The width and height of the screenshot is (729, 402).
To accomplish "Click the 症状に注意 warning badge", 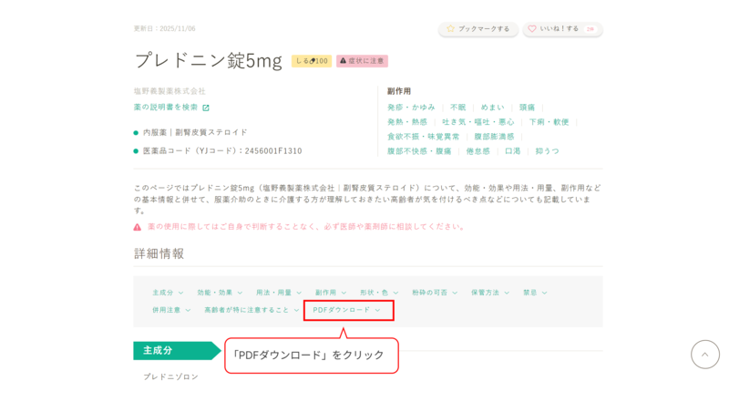I will (362, 61).
